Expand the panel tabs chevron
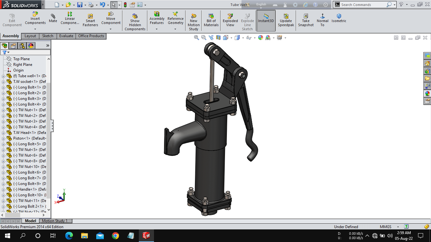 point(48,45)
